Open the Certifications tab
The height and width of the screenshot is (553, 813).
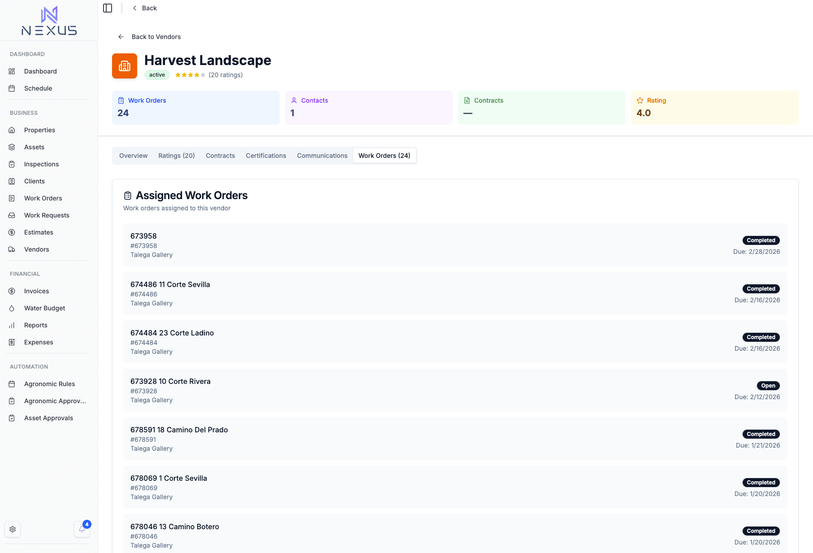point(266,156)
